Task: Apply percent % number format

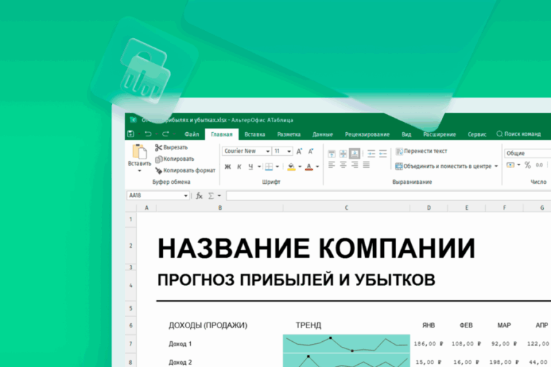Action: 527,165
